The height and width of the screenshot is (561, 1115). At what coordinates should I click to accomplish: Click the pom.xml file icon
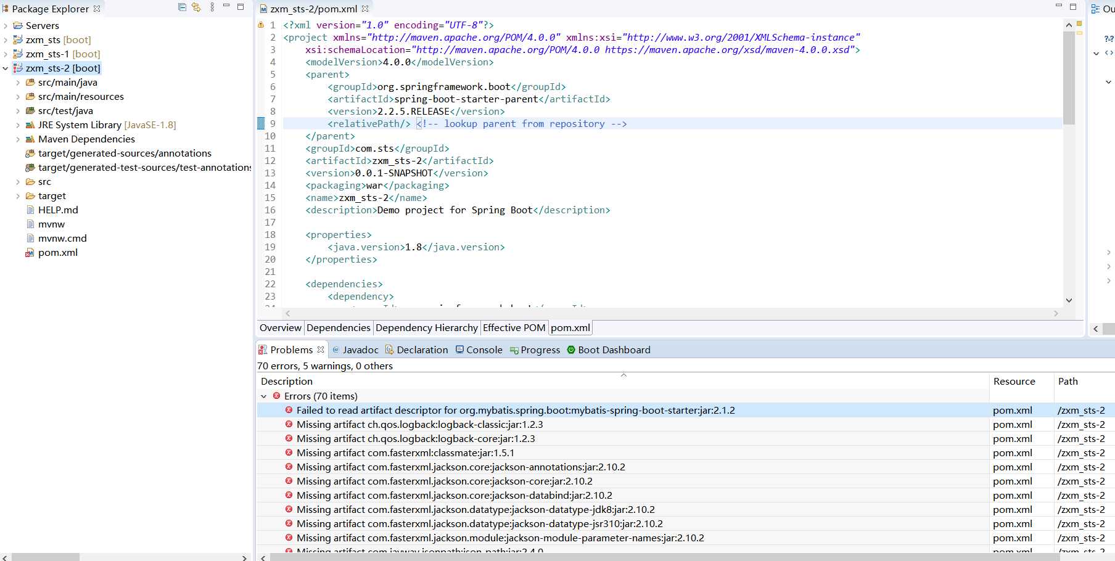[x=30, y=253]
